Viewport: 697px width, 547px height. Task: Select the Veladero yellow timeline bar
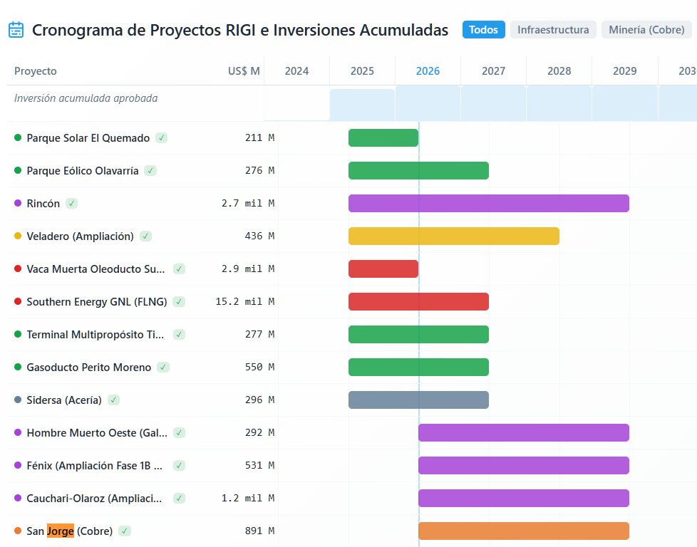[x=454, y=236]
